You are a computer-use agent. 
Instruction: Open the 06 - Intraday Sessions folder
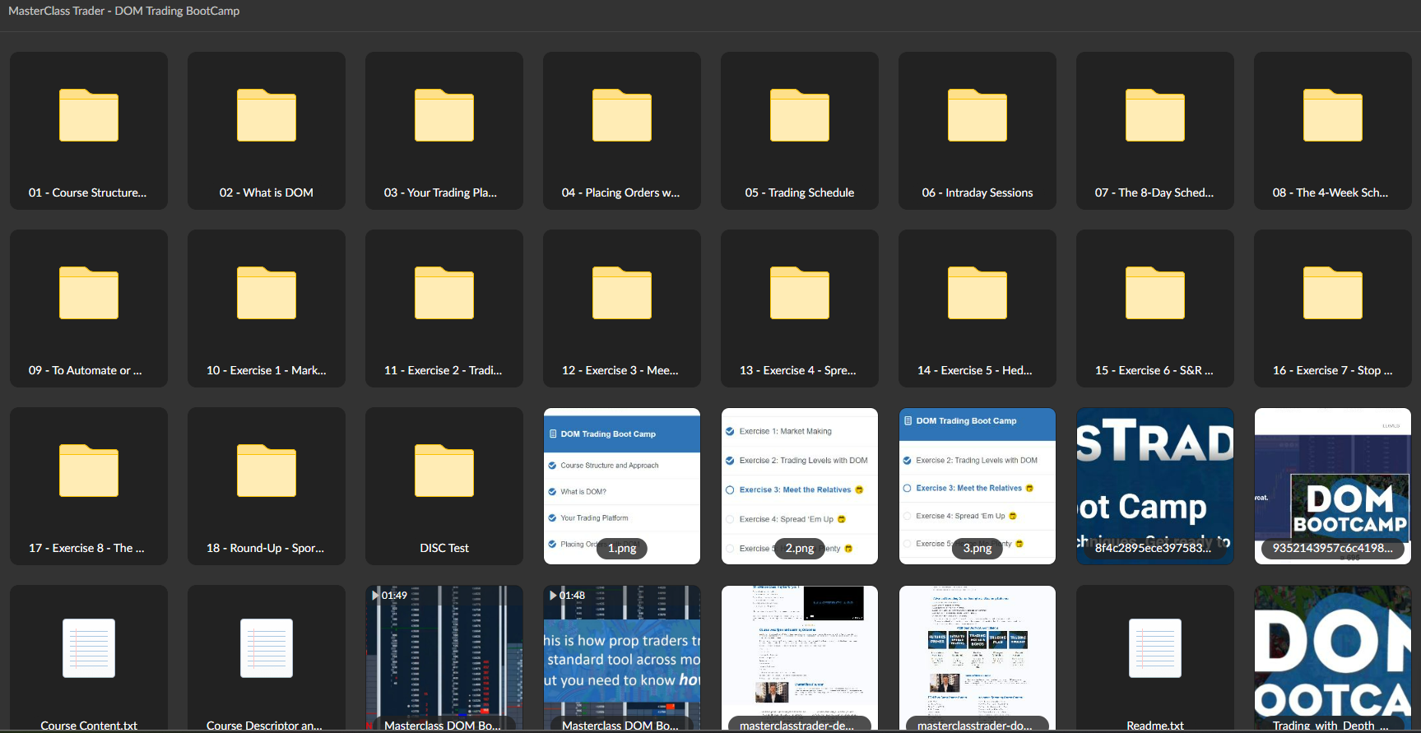click(978, 131)
